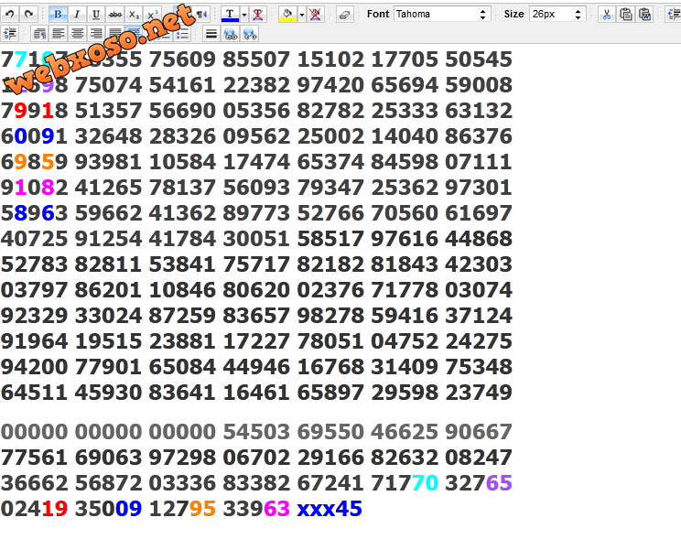Click the number 23749
The image size is (681, 550).
(479, 393)
